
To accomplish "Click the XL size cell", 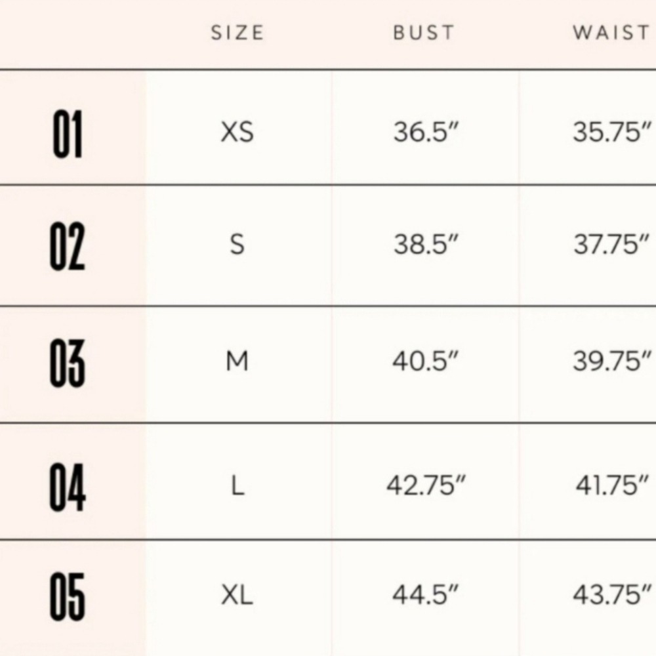I will 237,594.
